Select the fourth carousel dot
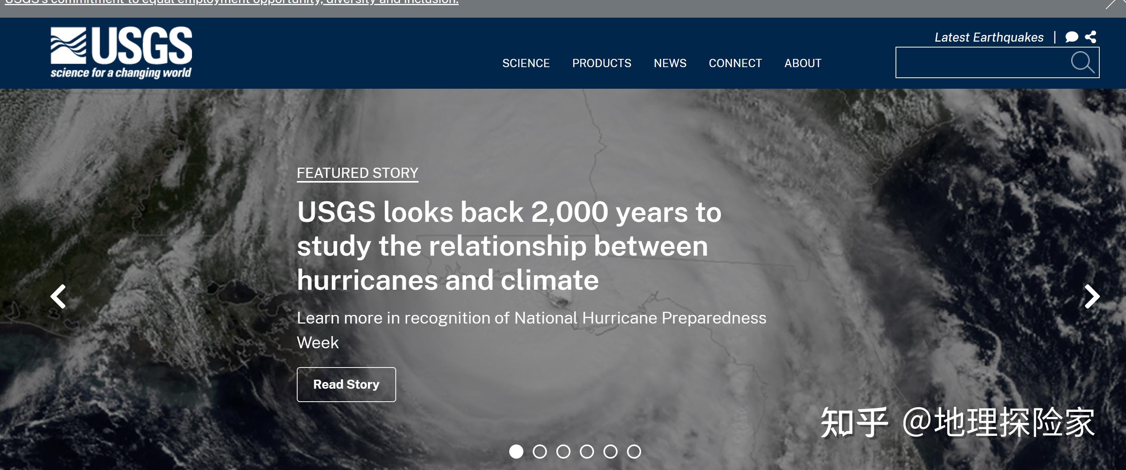This screenshot has height=470, width=1126. coord(587,451)
